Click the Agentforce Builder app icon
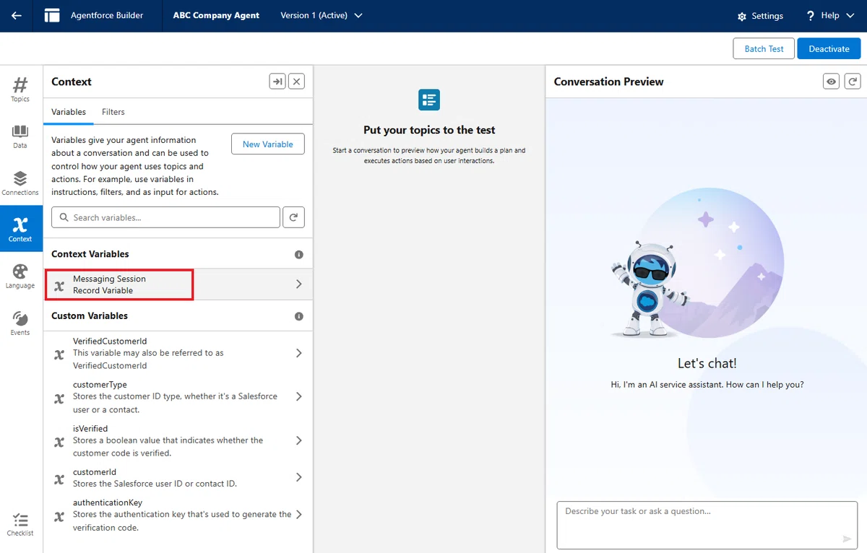 pyautogui.click(x=52, y=15)
